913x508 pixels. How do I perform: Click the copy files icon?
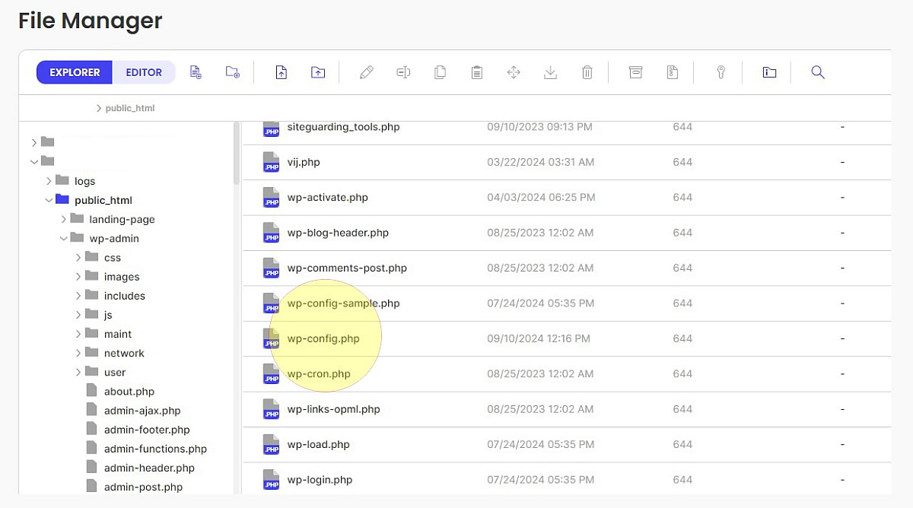coord(440,71)
